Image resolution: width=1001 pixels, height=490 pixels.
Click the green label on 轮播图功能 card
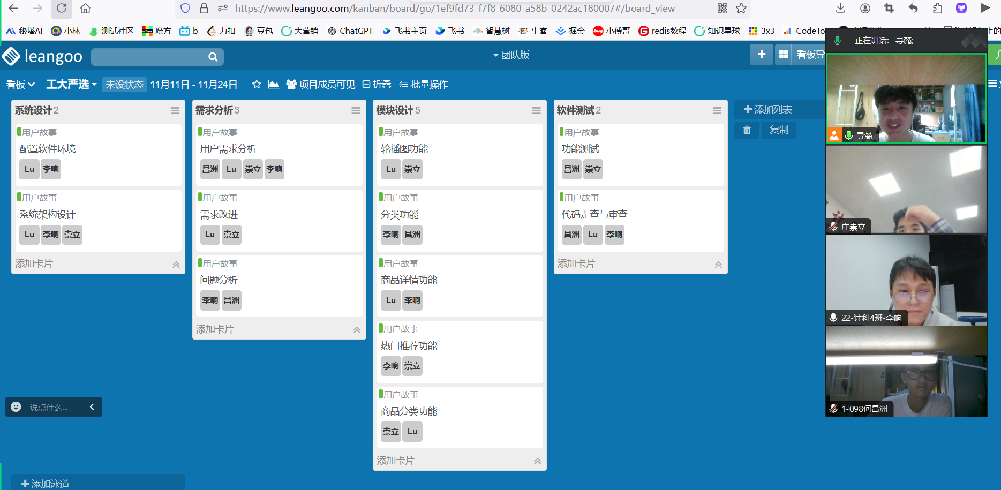click(x=380, y=132)
